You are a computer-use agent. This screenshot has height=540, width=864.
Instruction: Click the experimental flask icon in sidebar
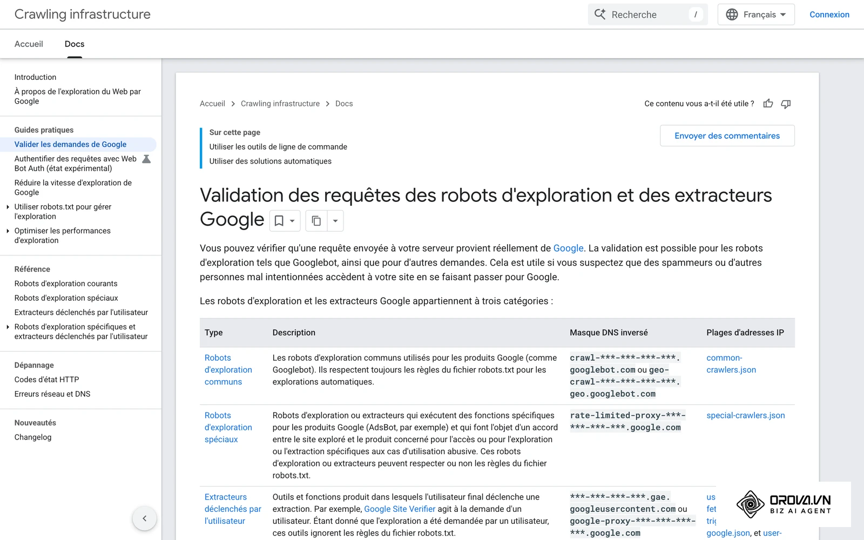[146, 159]
